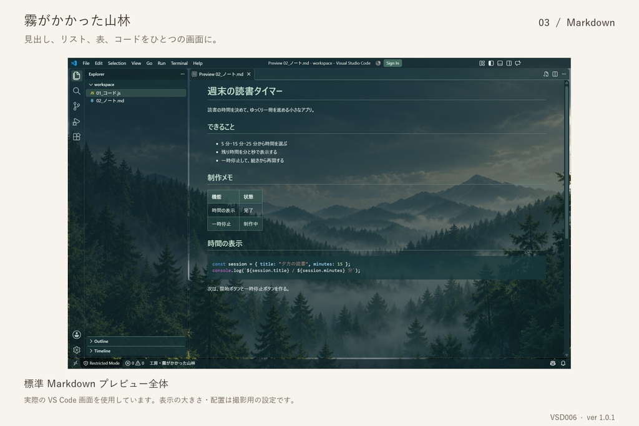Click the const session code line

tap(281, 264)
